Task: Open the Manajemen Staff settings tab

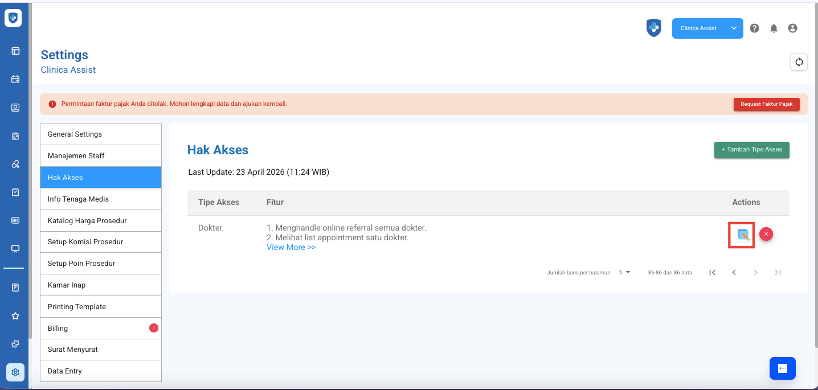Action: [101, 156]
